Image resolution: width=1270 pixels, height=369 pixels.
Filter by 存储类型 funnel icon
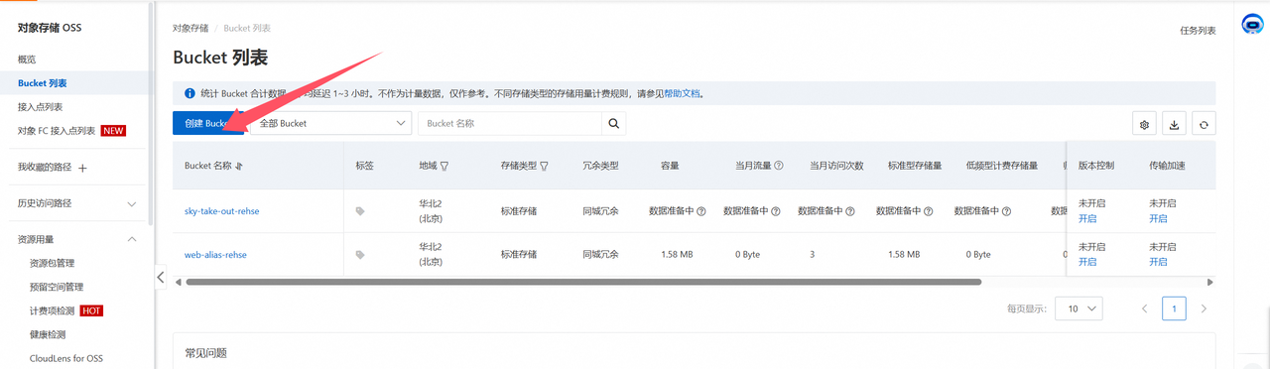(545, 166)
